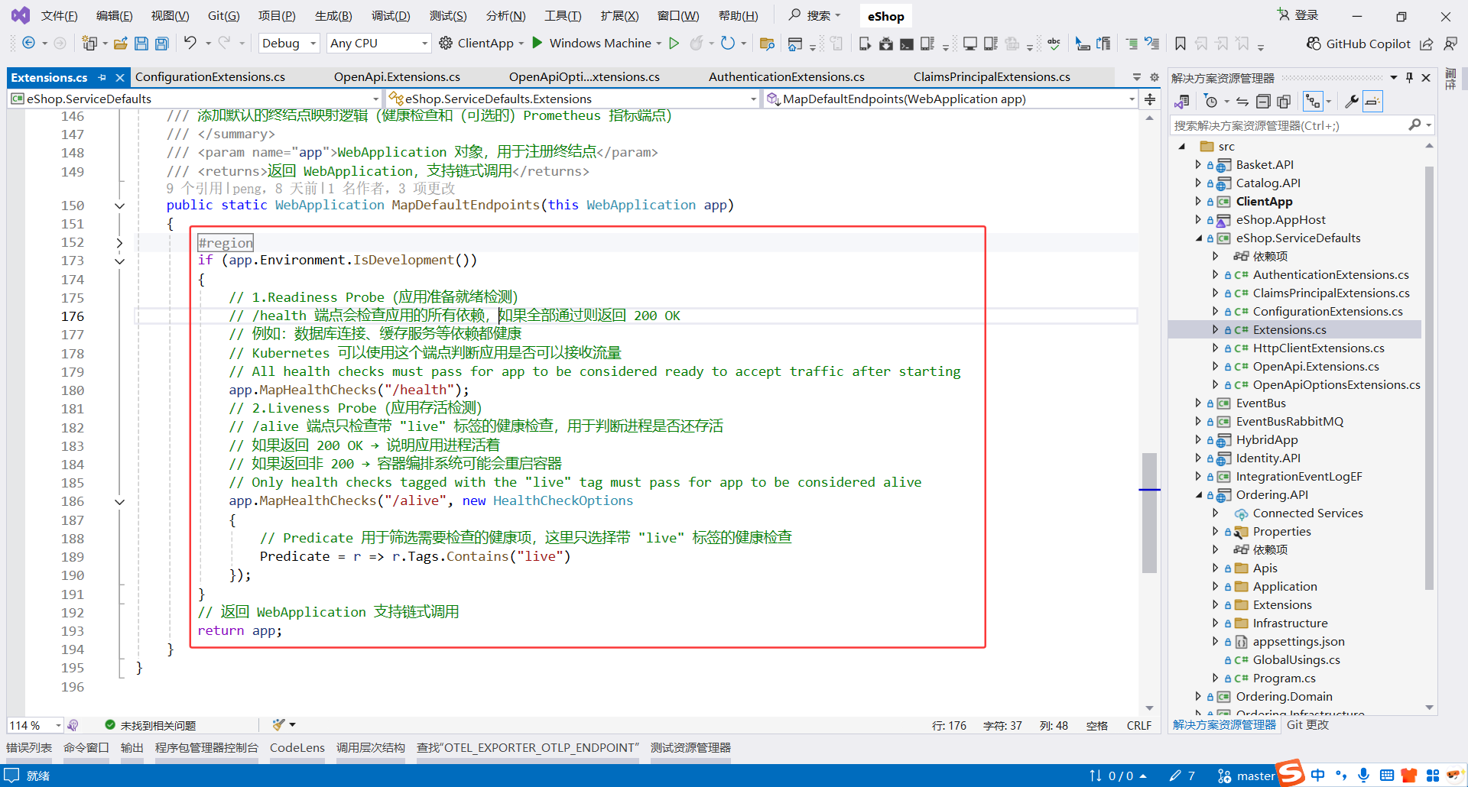Click the spell checker abc icon
1468x787 pixels.
coord(1054,44)
